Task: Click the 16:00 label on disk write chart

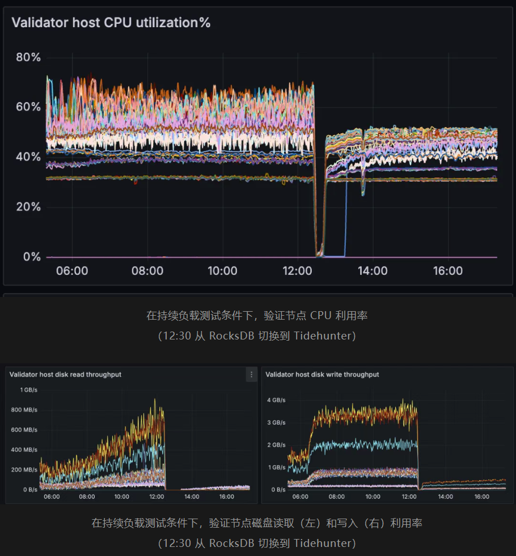Action: tap(481, 496)
